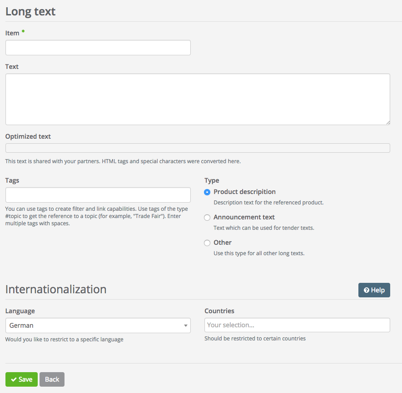Click the question mark icon on Help

(366, 291)
